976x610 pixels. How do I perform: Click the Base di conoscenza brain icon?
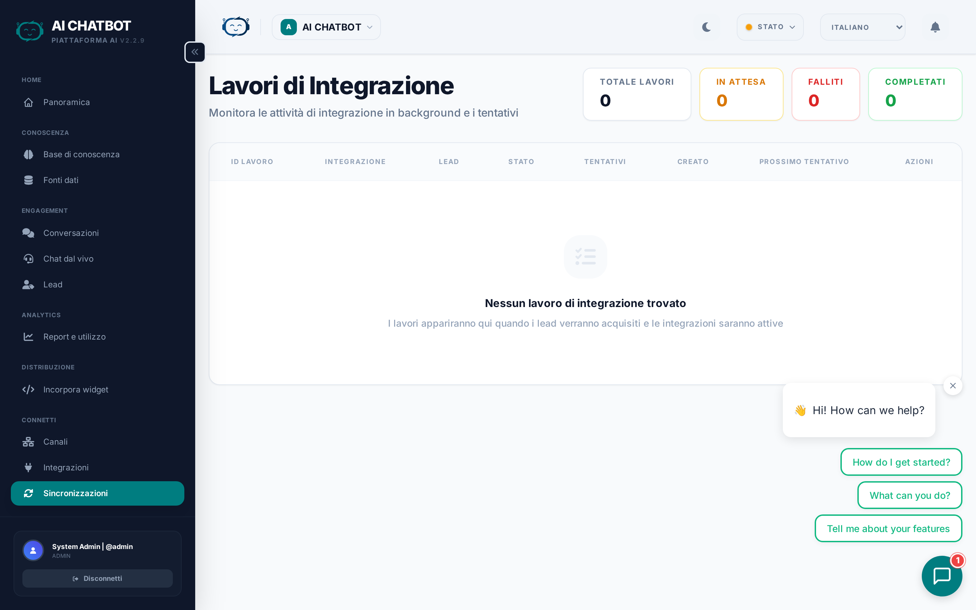coord(28,155)
